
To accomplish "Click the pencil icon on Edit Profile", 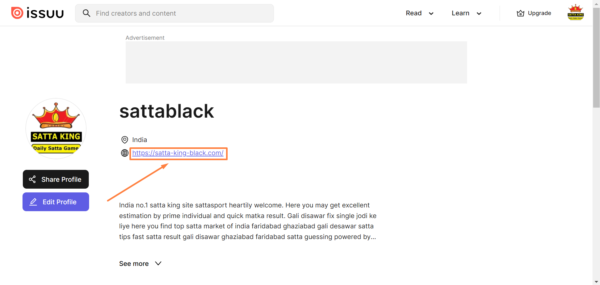I will 33,202.
